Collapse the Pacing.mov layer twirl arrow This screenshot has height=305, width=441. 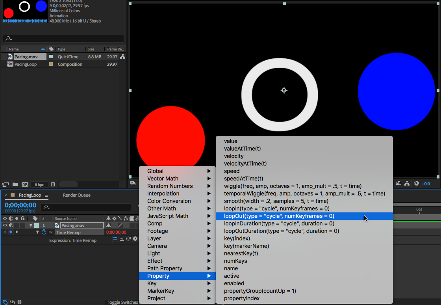pos(31,225)
